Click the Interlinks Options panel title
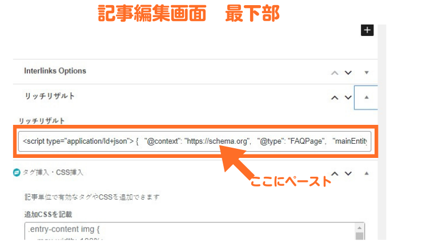Viewport: 434px width, 244px height. (55, 71)
